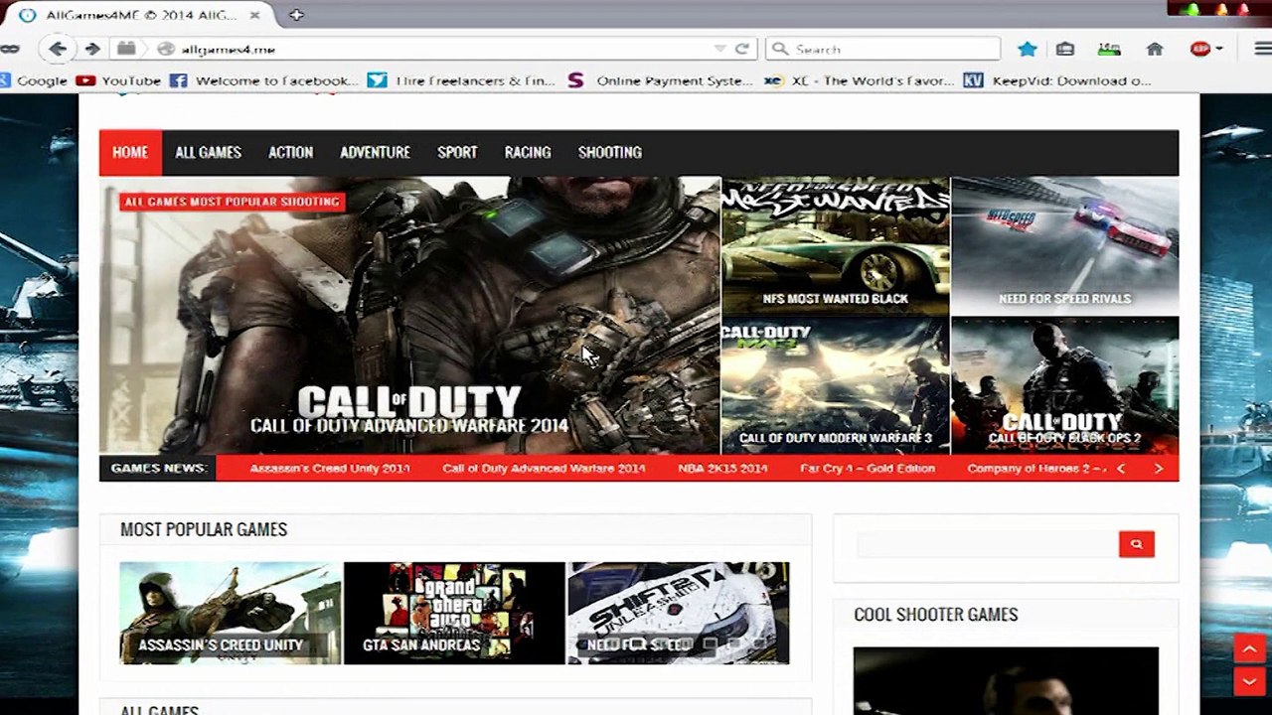The image size is (1272, 715).
Task: Click the GAMES NEWS label
Action: coord(159,469)
